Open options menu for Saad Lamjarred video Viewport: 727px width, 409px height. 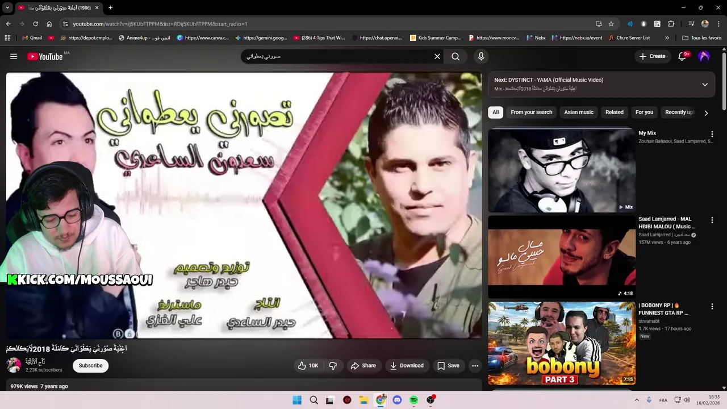[712, 220]
